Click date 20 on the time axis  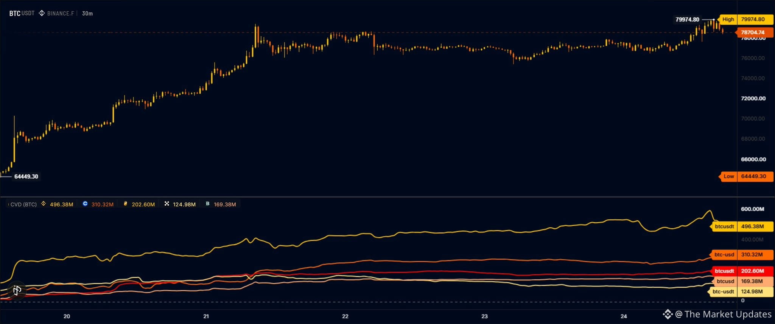pyautogui.click(x=67, y=316)
